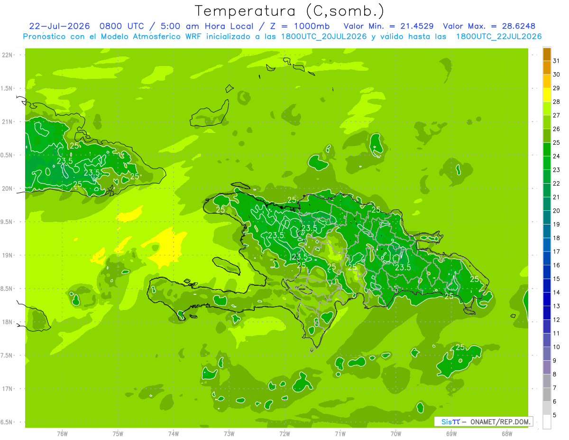
Task: Select the white swatch below 5
Action: (x=547, y=422)
